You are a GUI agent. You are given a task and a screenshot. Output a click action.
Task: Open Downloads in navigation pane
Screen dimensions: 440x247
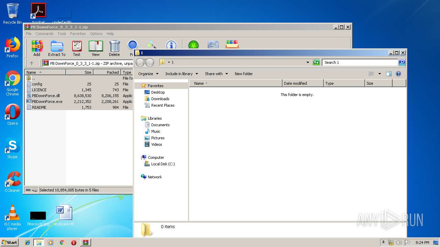coord(160,99)
